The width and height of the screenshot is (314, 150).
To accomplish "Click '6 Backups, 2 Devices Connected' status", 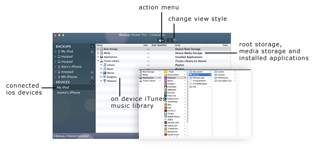I will click(71, 136).
